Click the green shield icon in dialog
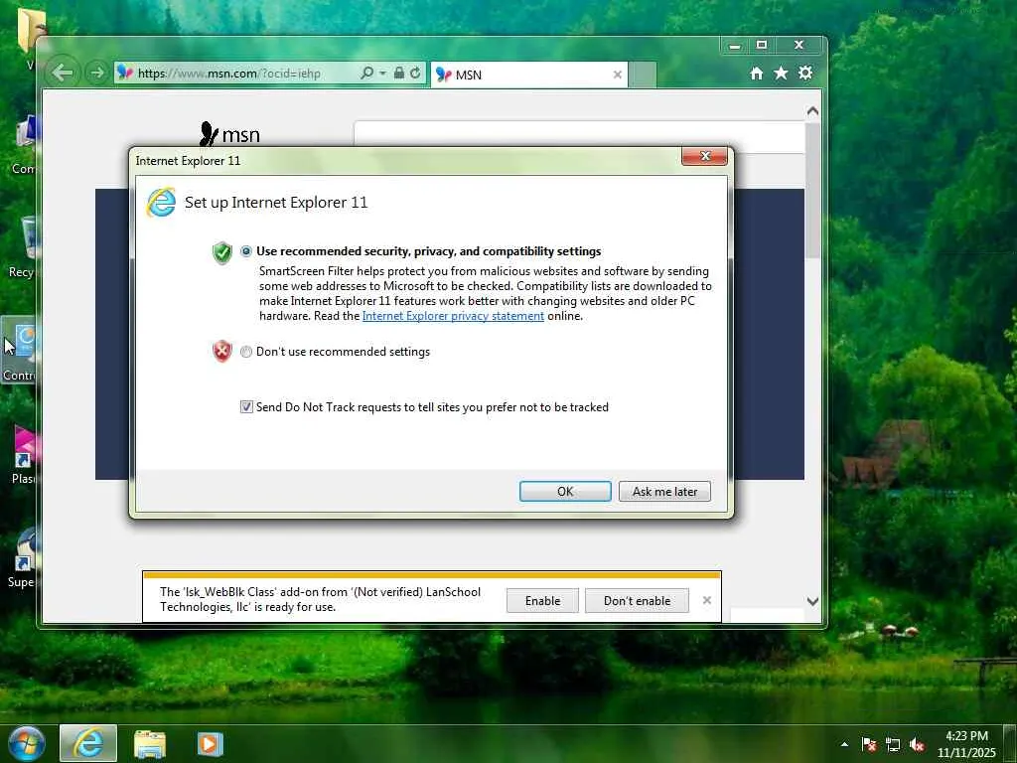Viewport: 1017px width, 763px height. [x=222, y=252]
